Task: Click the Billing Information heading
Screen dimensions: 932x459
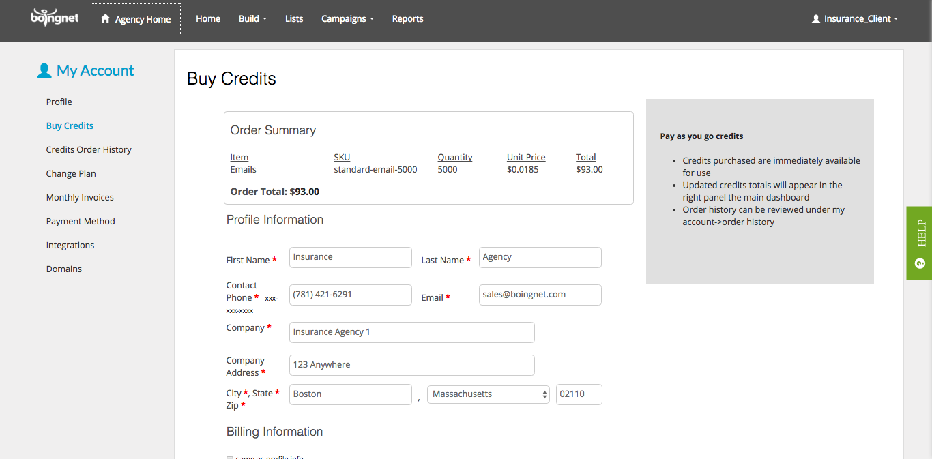Action: click(x=274, y=432)
